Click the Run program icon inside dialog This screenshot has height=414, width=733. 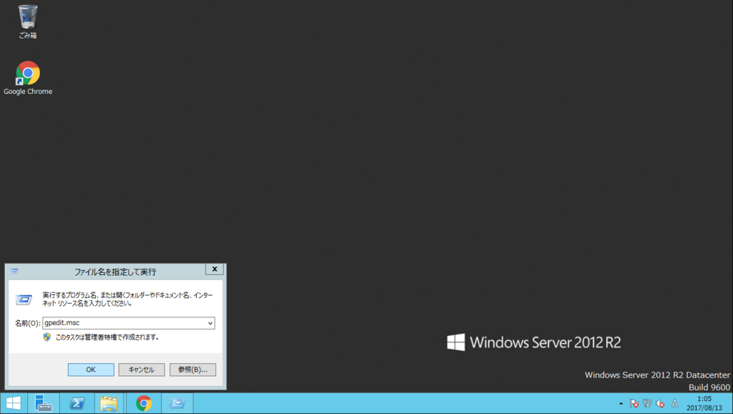click(24, 299)
